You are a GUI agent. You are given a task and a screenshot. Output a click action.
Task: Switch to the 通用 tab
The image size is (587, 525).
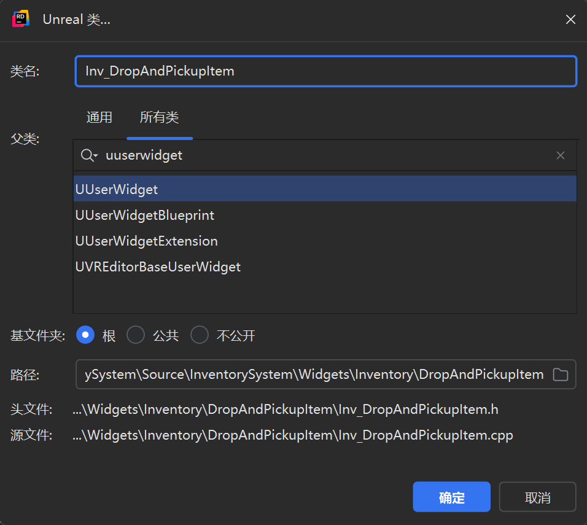click(99, 117)
